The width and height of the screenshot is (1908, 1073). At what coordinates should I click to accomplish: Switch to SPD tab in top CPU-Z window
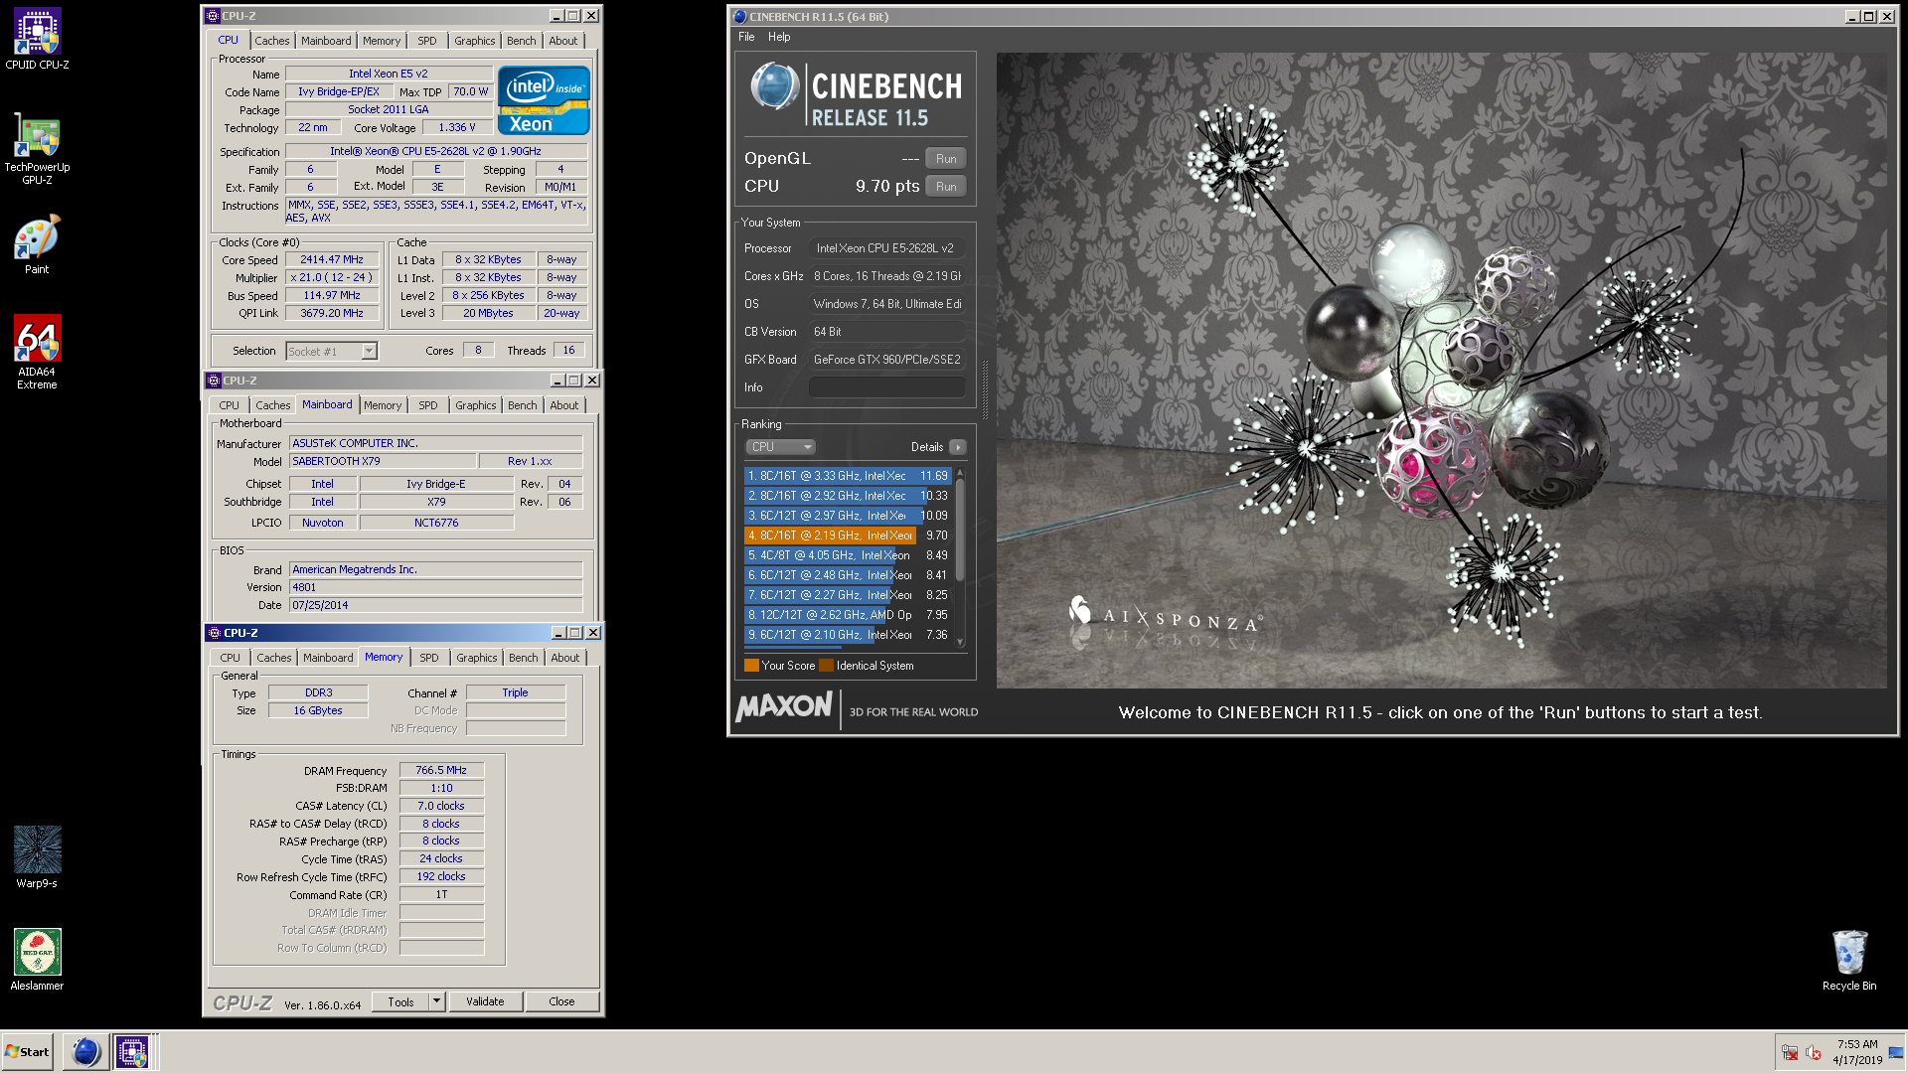point(427,41)
